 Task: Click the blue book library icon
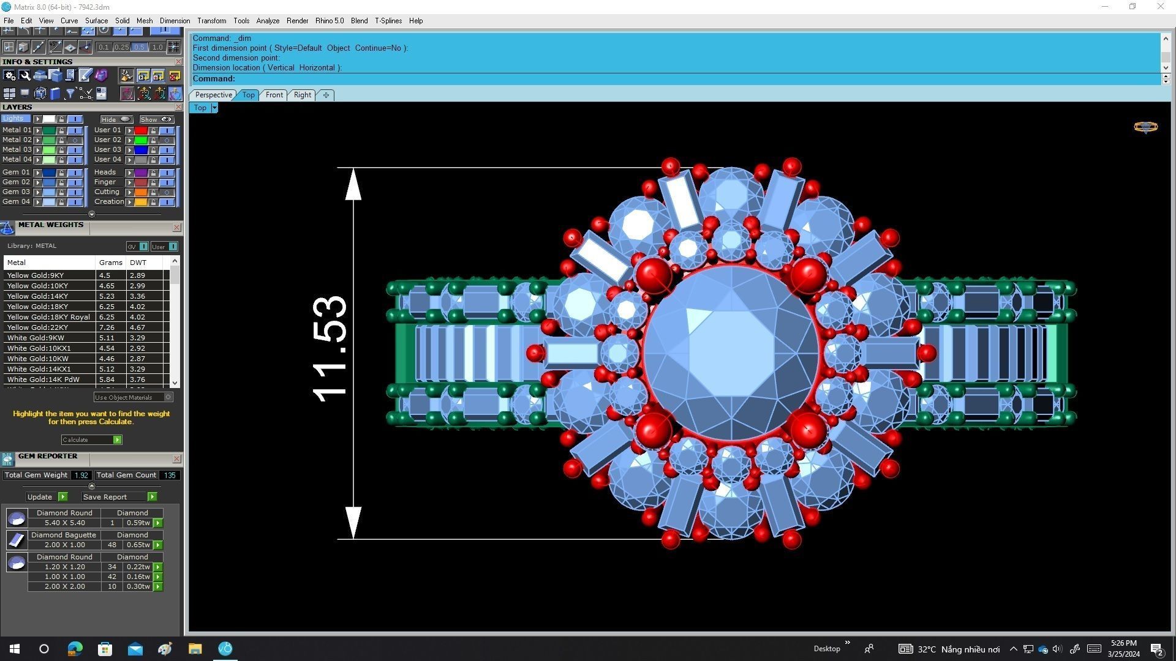coord(55,94)
